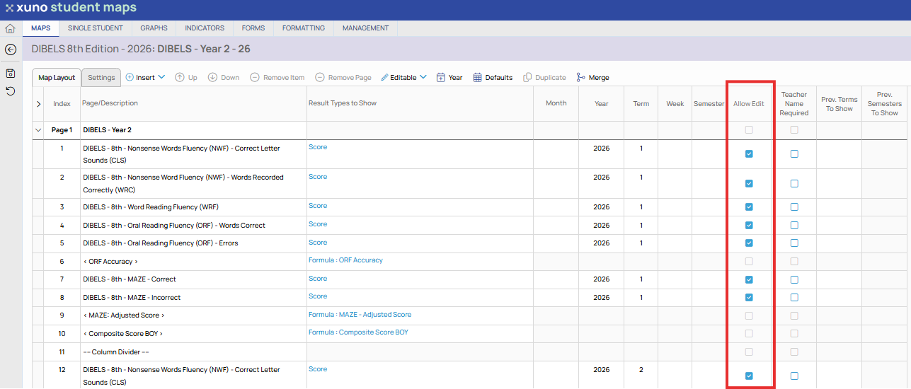Toggle Teacher Name Required for index 1

(x=794, y=153)
